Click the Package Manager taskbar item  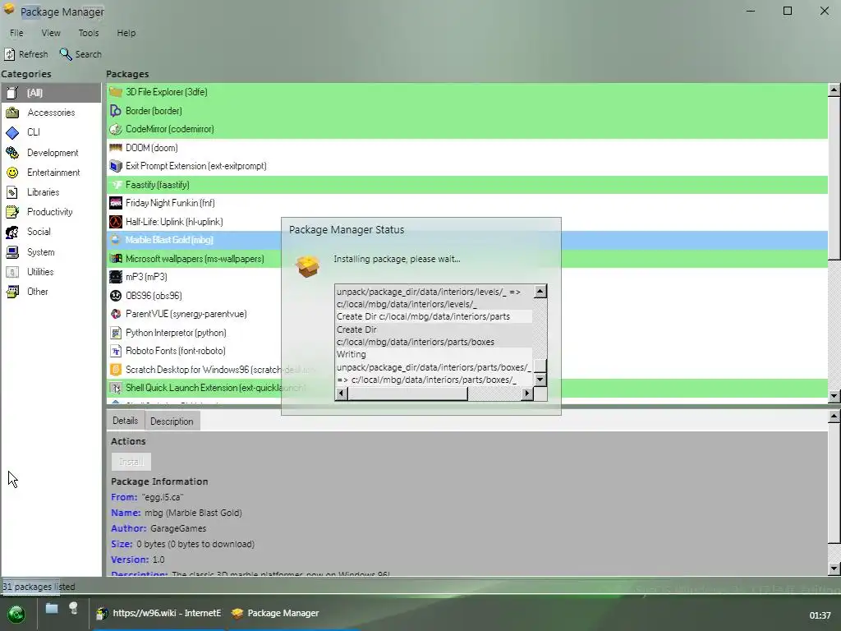pyautogui.click(x=276, y=613)
